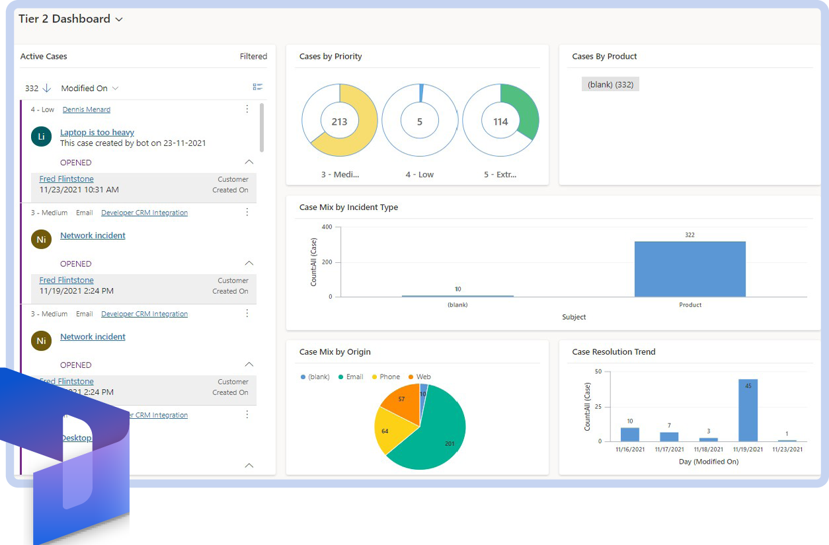Open the Modified On sort dropdown
This screenshot has height=545, width=829.
pos(90,89)
